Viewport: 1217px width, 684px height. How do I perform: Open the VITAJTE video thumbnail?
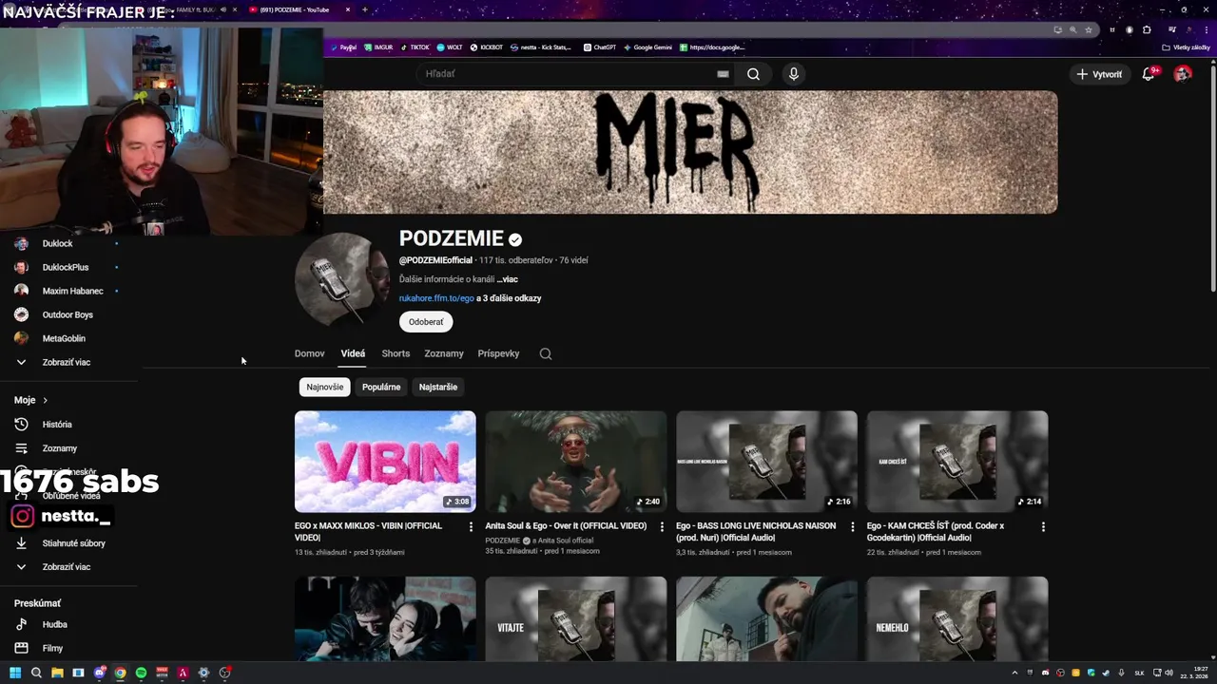(x=576, y=618)
